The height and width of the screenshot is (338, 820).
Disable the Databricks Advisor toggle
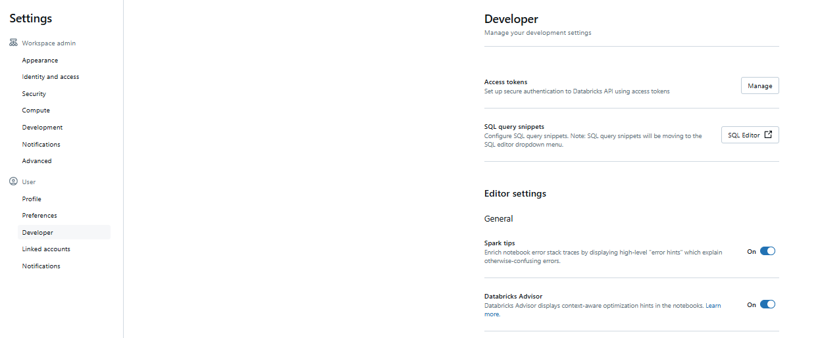(767, 304)
